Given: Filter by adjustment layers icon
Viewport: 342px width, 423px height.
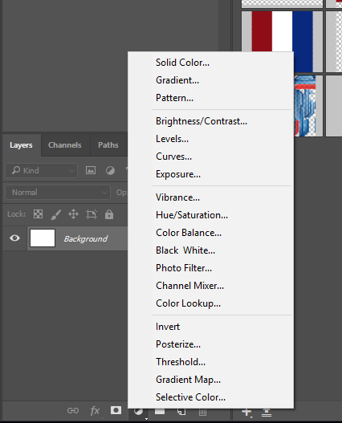Looking at the screenshot, I should 110,170.
